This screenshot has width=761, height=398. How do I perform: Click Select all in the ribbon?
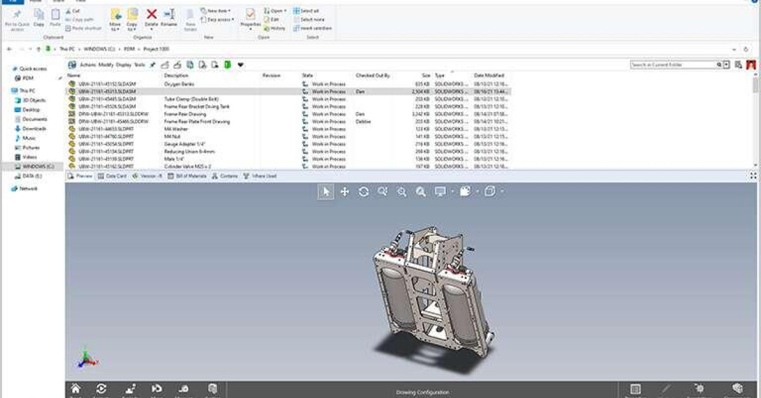pyautogui.click(x=306, y=11)
